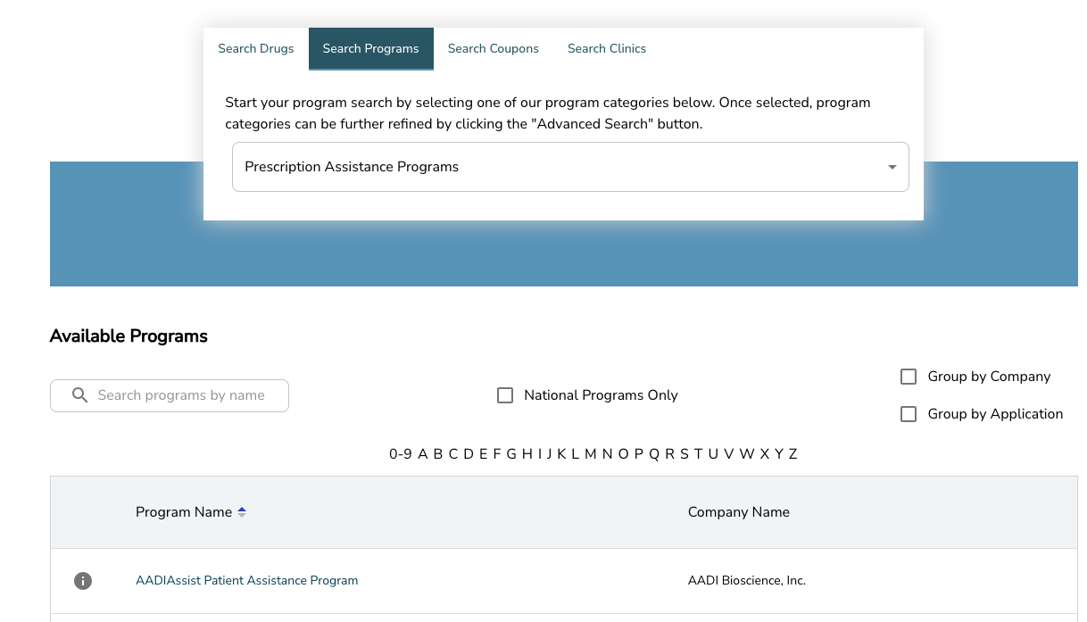
Task: Click the Company Name column header
Action: tap(738, 511)
